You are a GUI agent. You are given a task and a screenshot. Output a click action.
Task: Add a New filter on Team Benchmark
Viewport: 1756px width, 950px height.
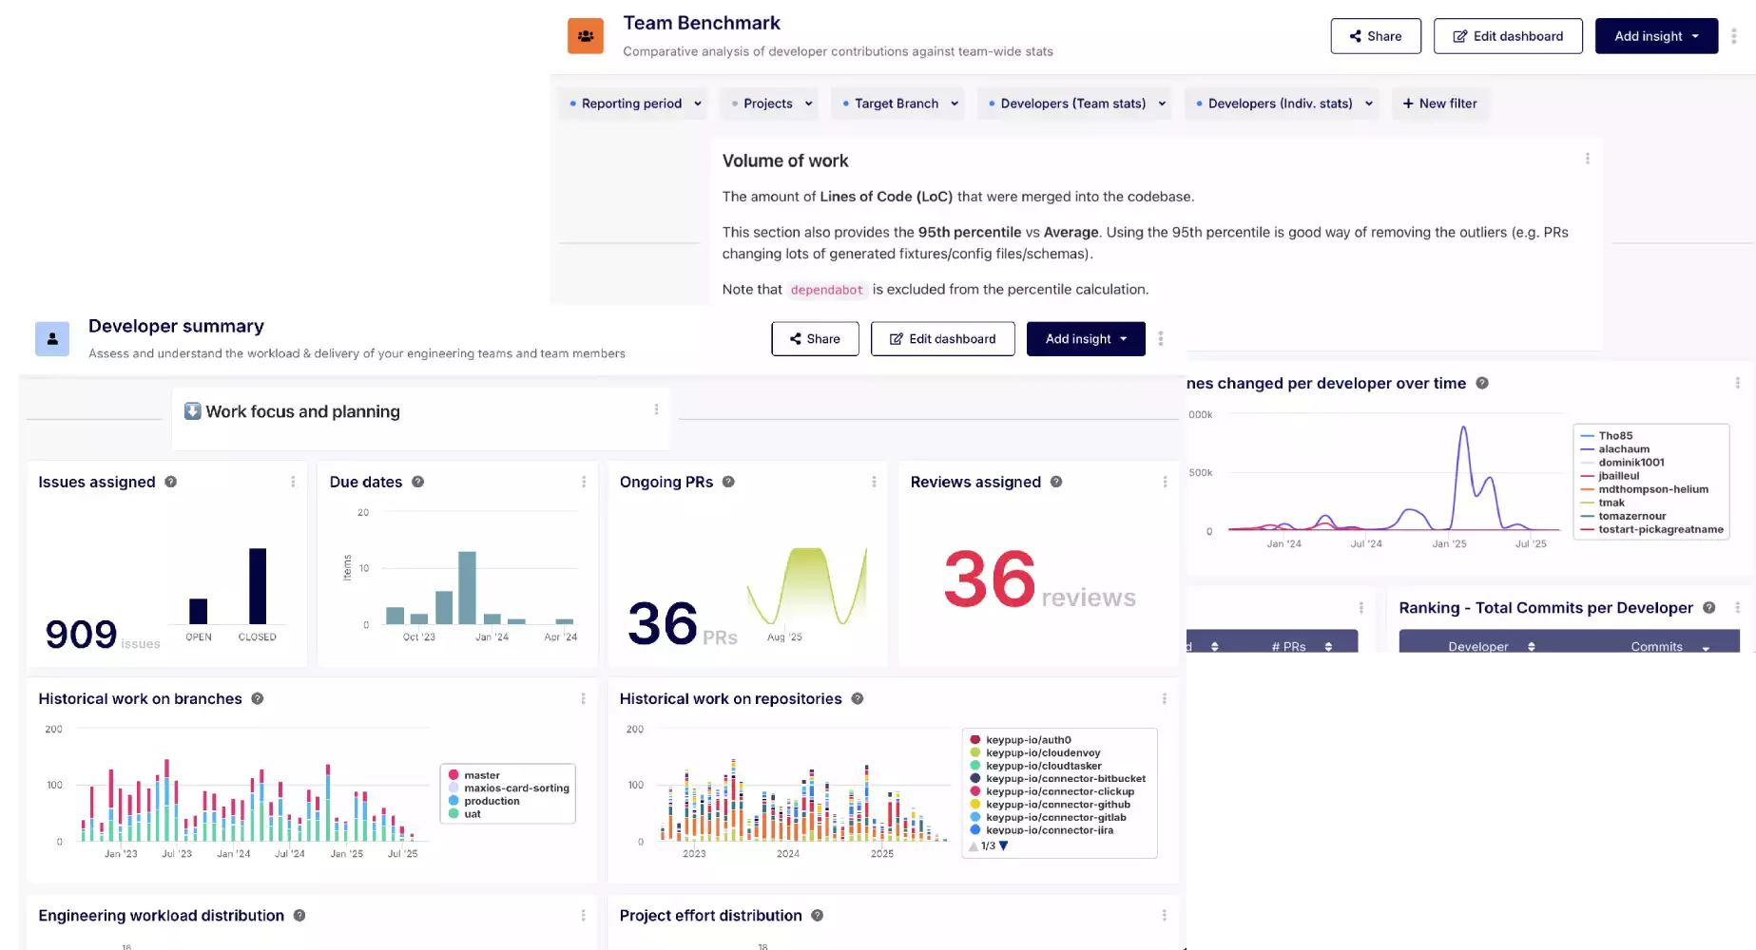[x=1440, y=104]
